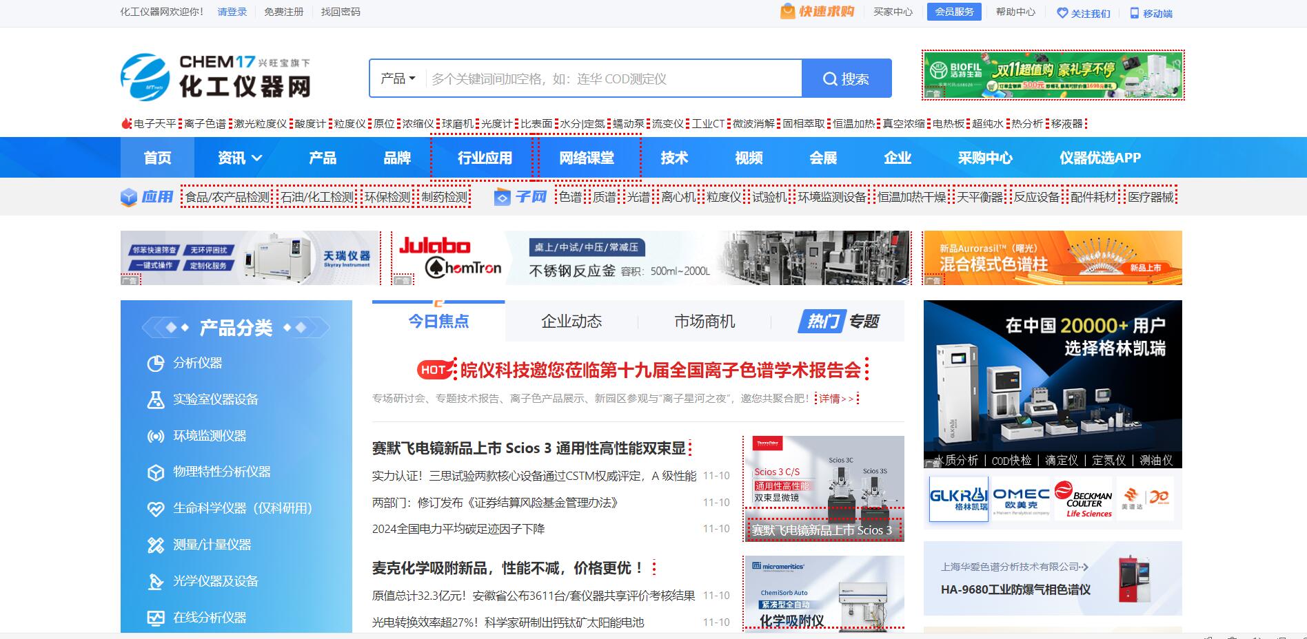Open the 产品 search type dropdown

(398, 78)
